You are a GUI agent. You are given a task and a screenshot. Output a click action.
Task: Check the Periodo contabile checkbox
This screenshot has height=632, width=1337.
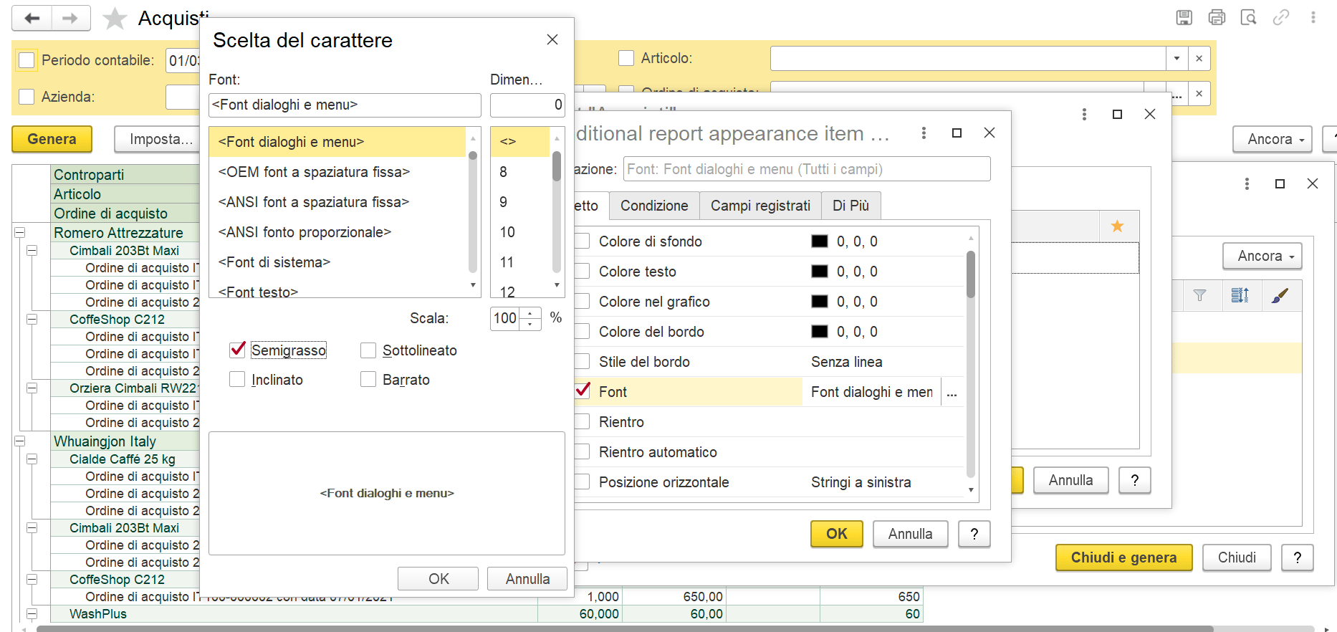click(x=27, y=60)
